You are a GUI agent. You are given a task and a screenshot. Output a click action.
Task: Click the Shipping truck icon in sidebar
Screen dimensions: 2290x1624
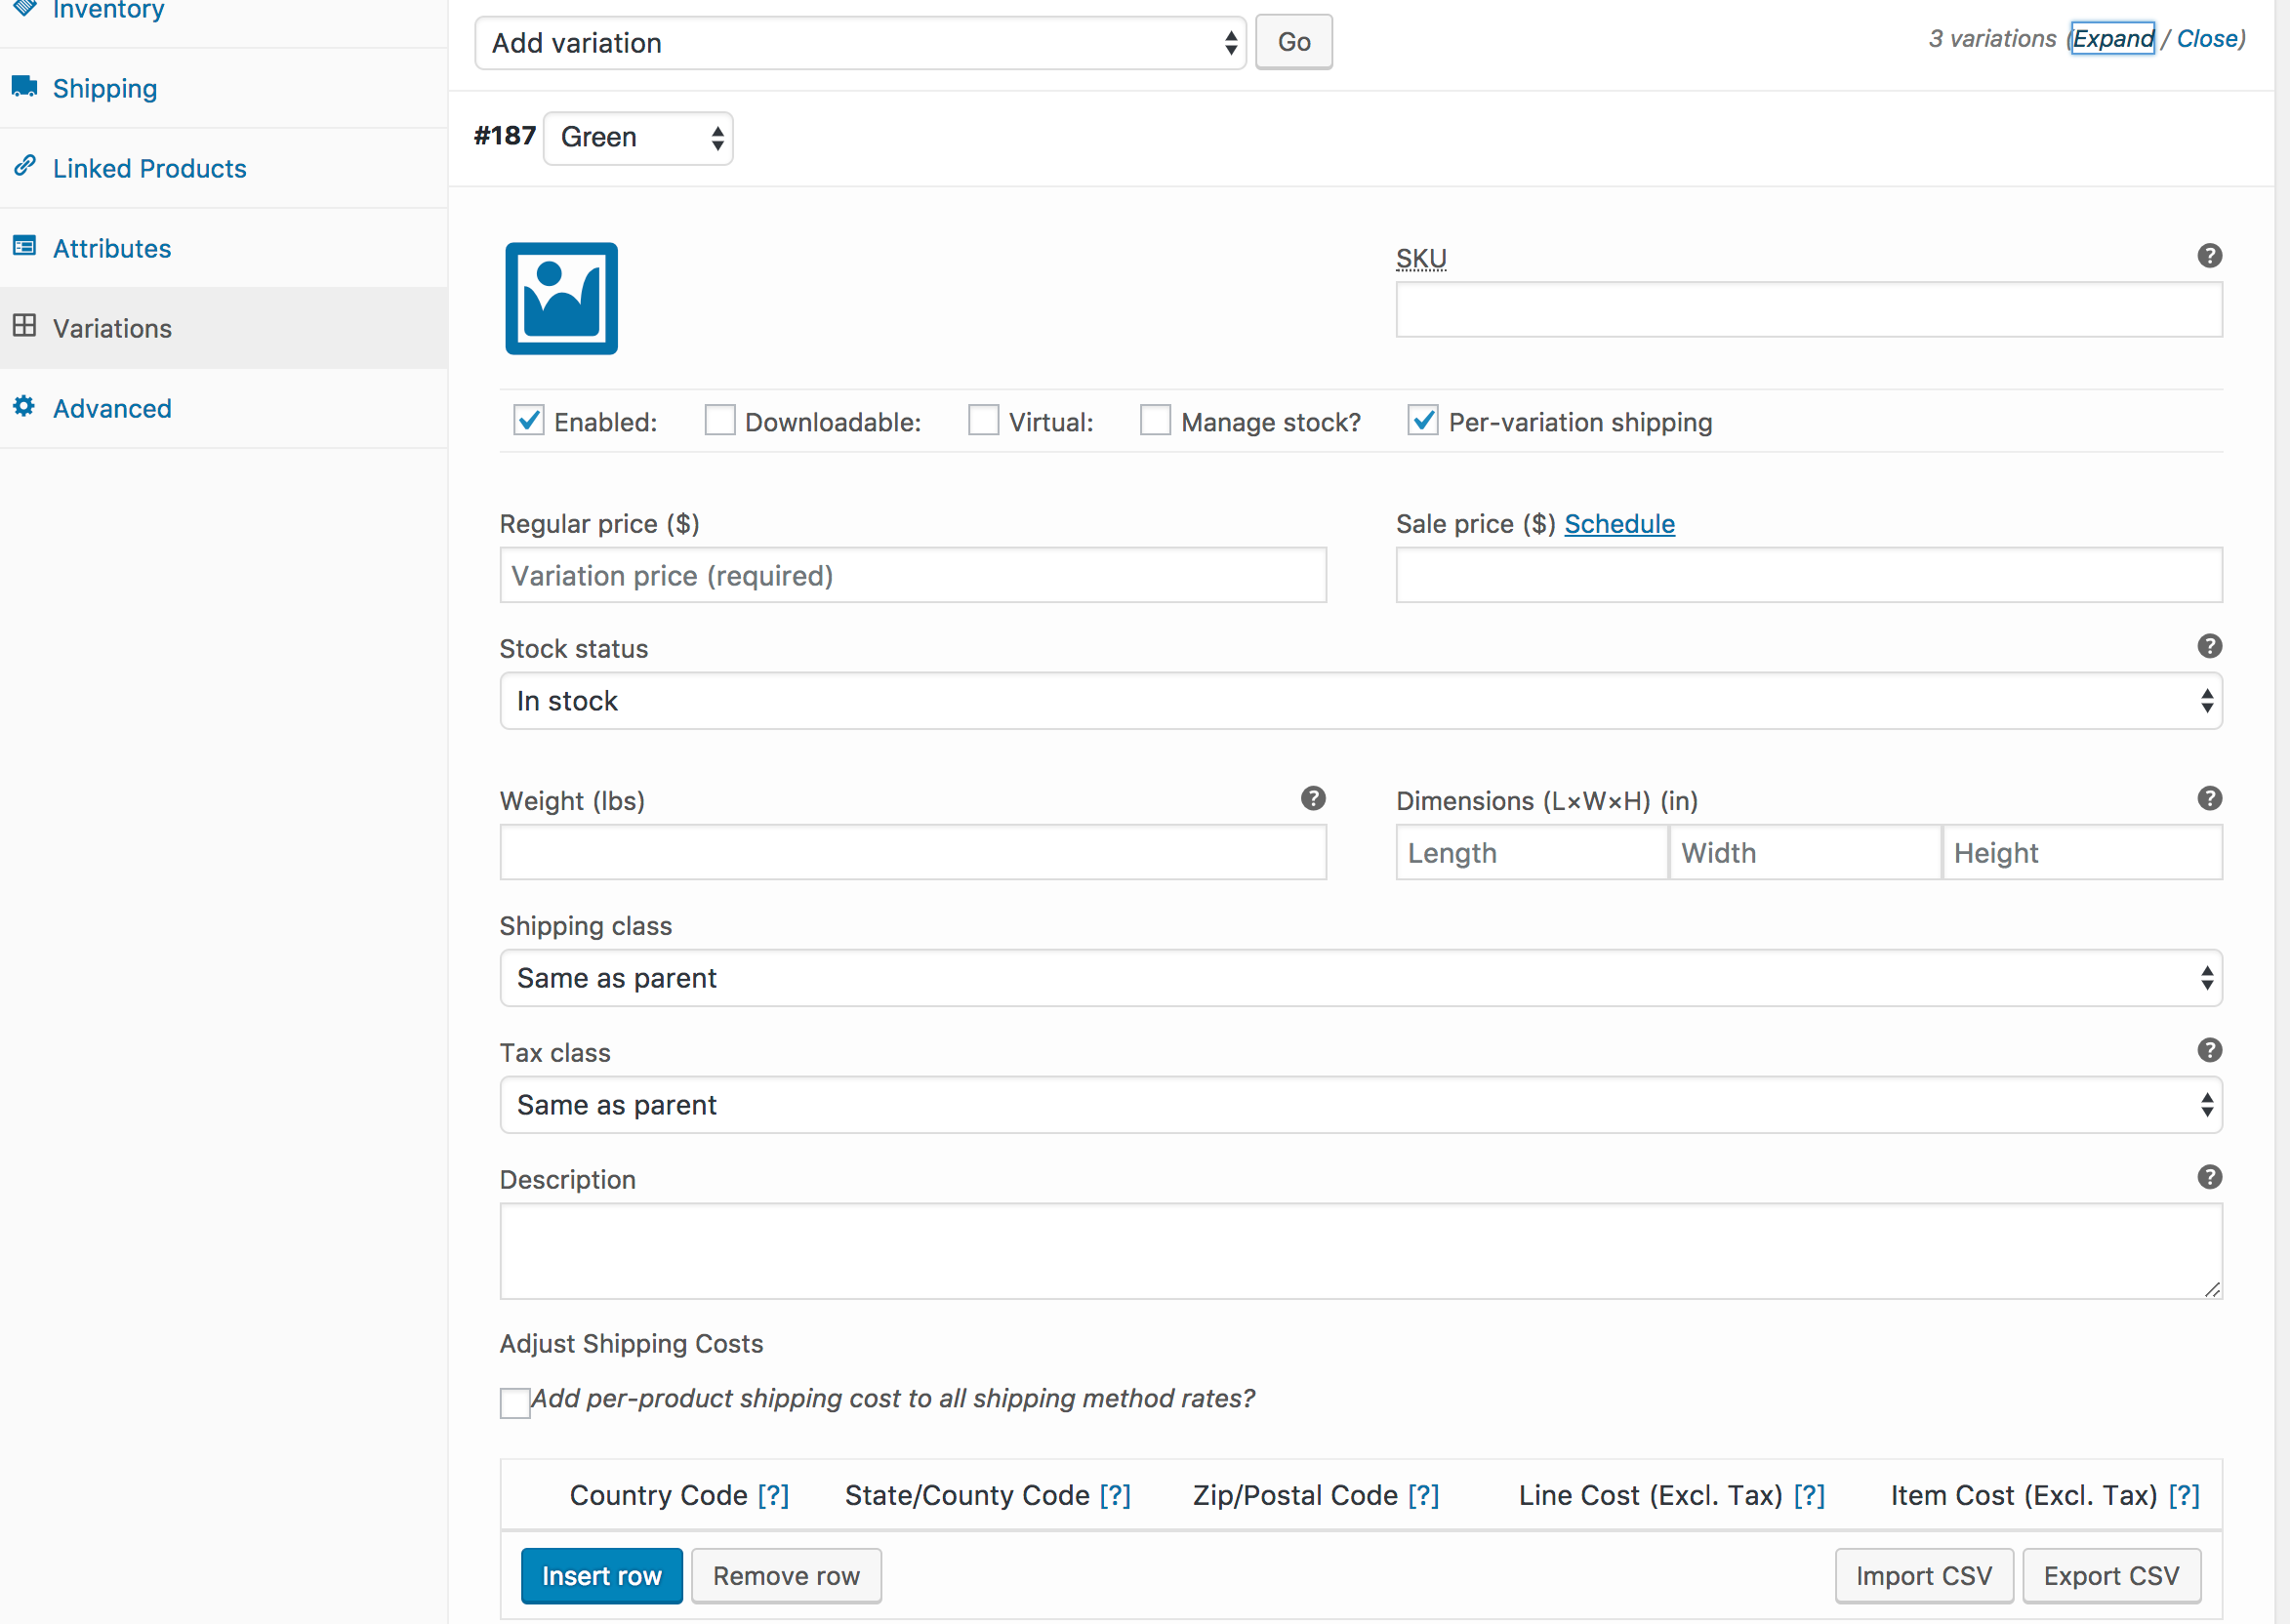click(25, 86)
